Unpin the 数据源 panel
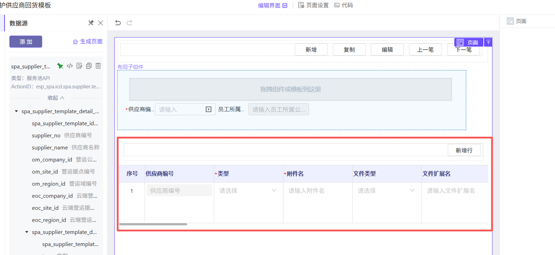555x255 pixels. [x=91, y=23]
